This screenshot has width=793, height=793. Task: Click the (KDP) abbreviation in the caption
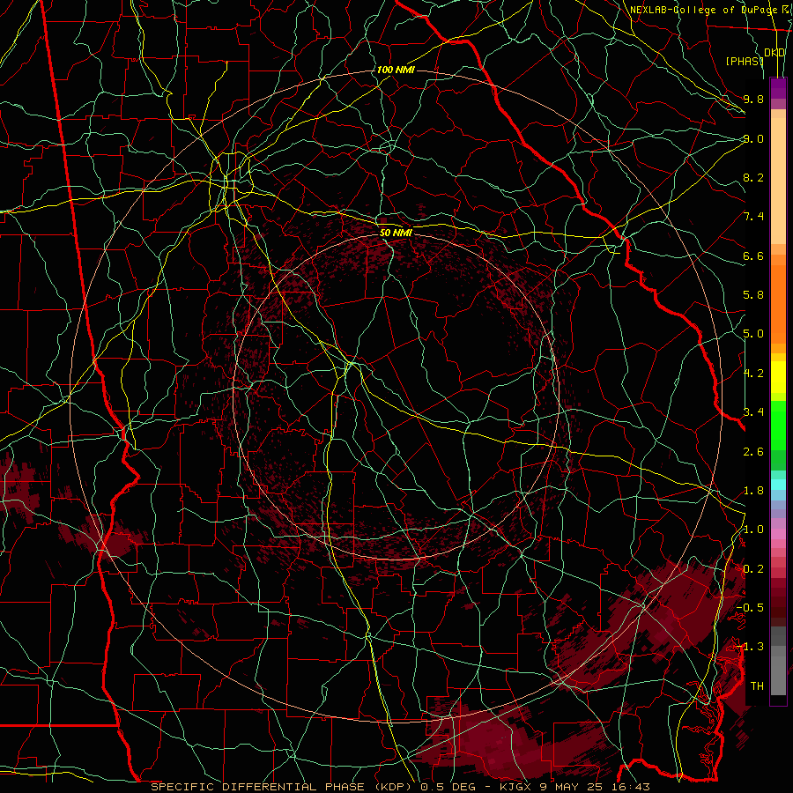pyautogui.click(x=392, y=787)
